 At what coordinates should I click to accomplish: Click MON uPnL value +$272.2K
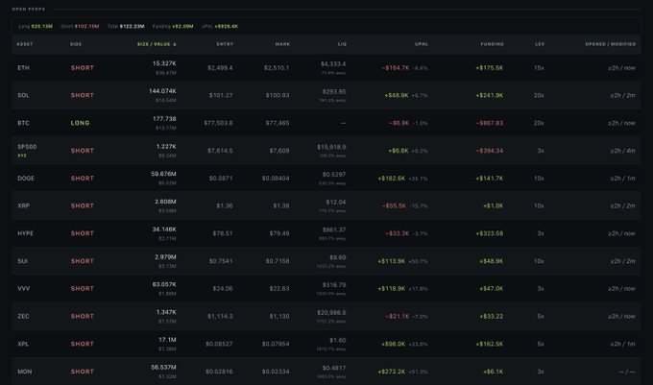click(x=392, y=372)
